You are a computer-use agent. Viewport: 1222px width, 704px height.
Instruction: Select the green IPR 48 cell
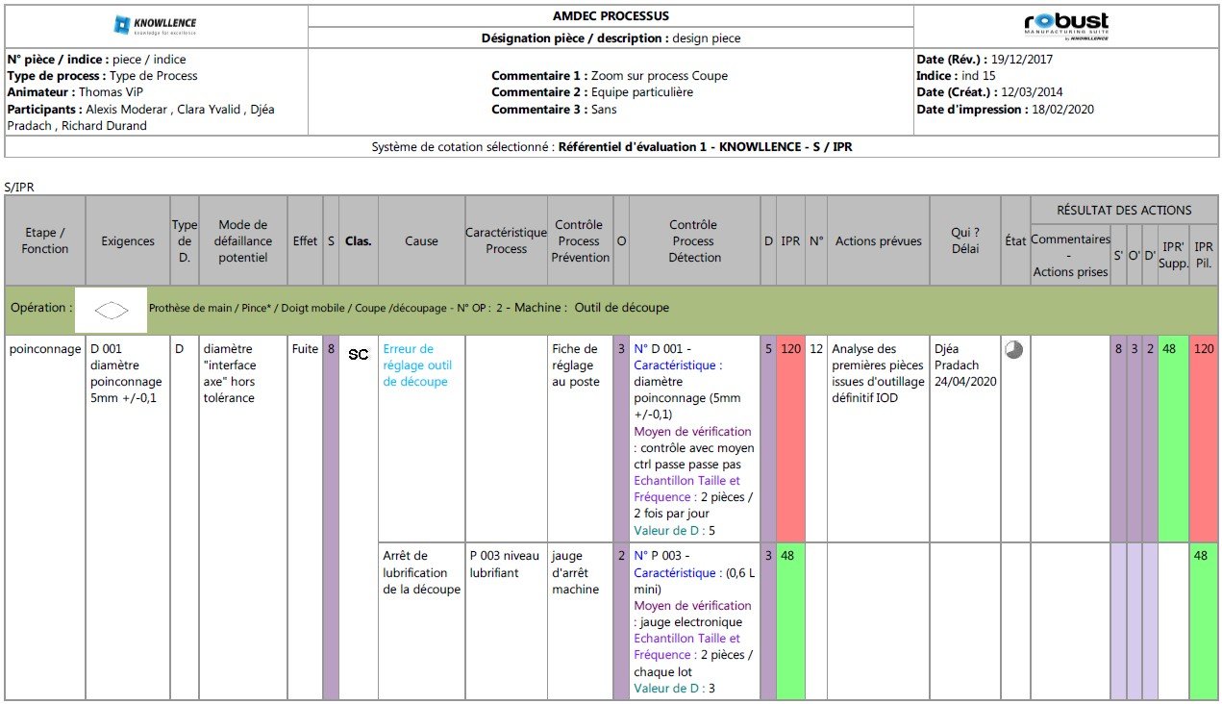(790, 621)
